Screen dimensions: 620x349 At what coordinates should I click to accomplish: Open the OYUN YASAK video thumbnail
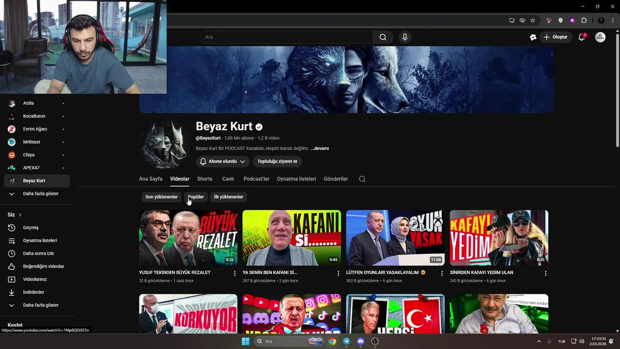tap(395, 238)
